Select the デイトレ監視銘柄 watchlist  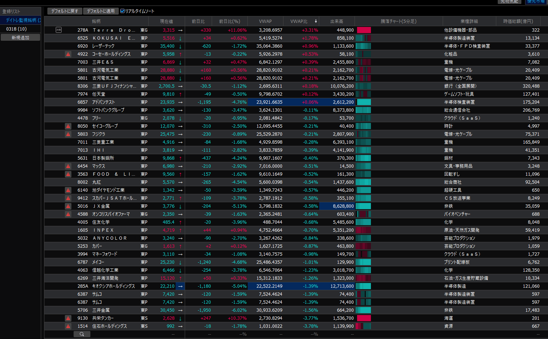pos(21,20)
